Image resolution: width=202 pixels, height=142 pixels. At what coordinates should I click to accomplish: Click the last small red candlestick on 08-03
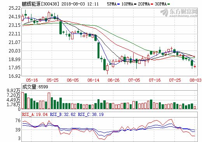195,66
